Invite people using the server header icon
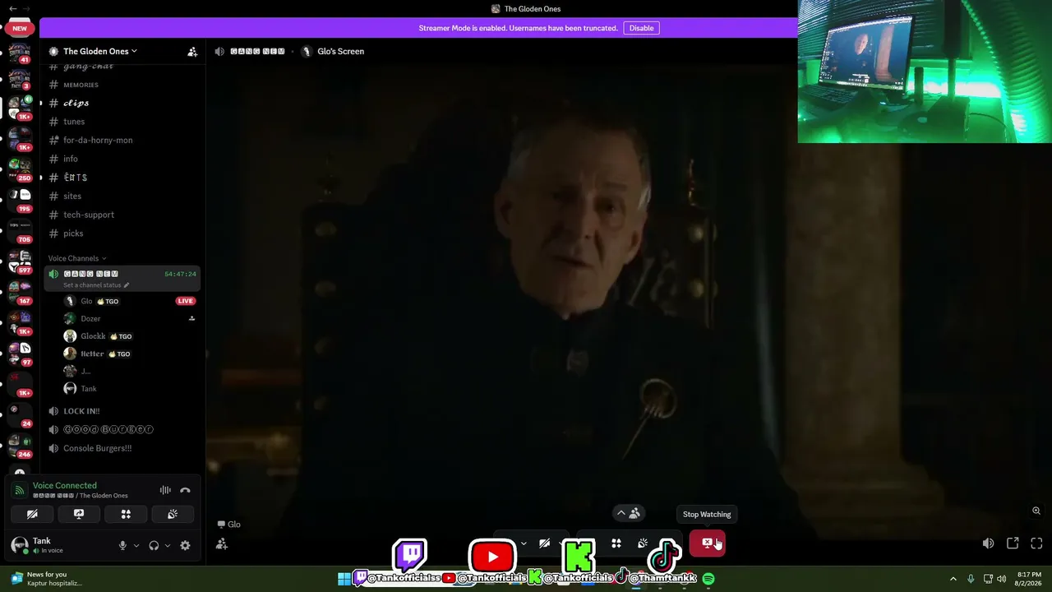This screenshot has width=1052, height=592. click(x=192, y=51)
